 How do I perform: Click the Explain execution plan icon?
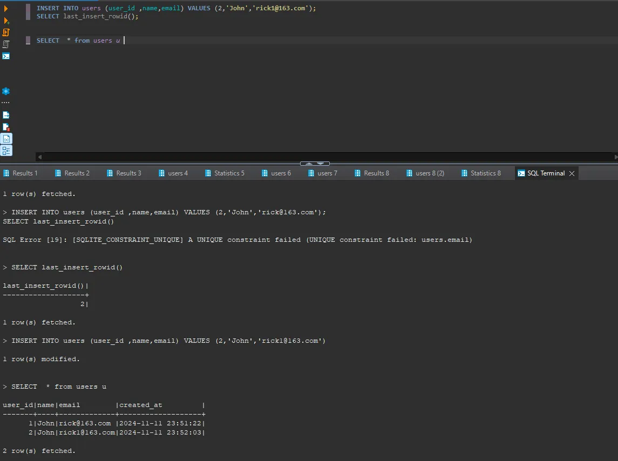pyautogui.click(x=6, y=44)
